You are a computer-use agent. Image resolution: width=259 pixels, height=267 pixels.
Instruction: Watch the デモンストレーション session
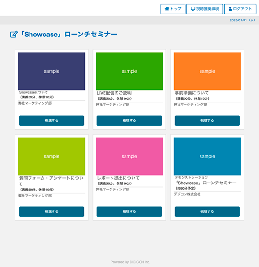pyautogui.click(x=207, y=211)
